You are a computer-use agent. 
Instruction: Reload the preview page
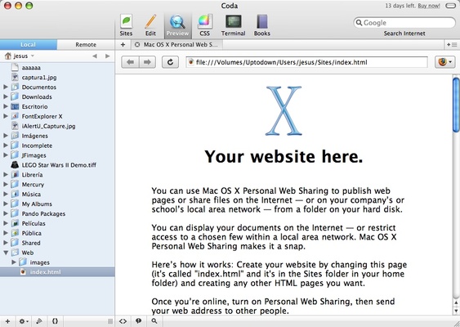point(170,62)
